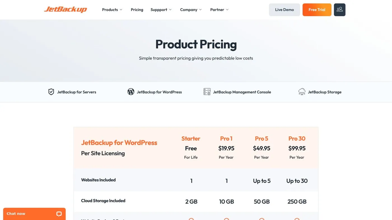Click the JetBackup for WordPress table title

click(x=119, y=143)
